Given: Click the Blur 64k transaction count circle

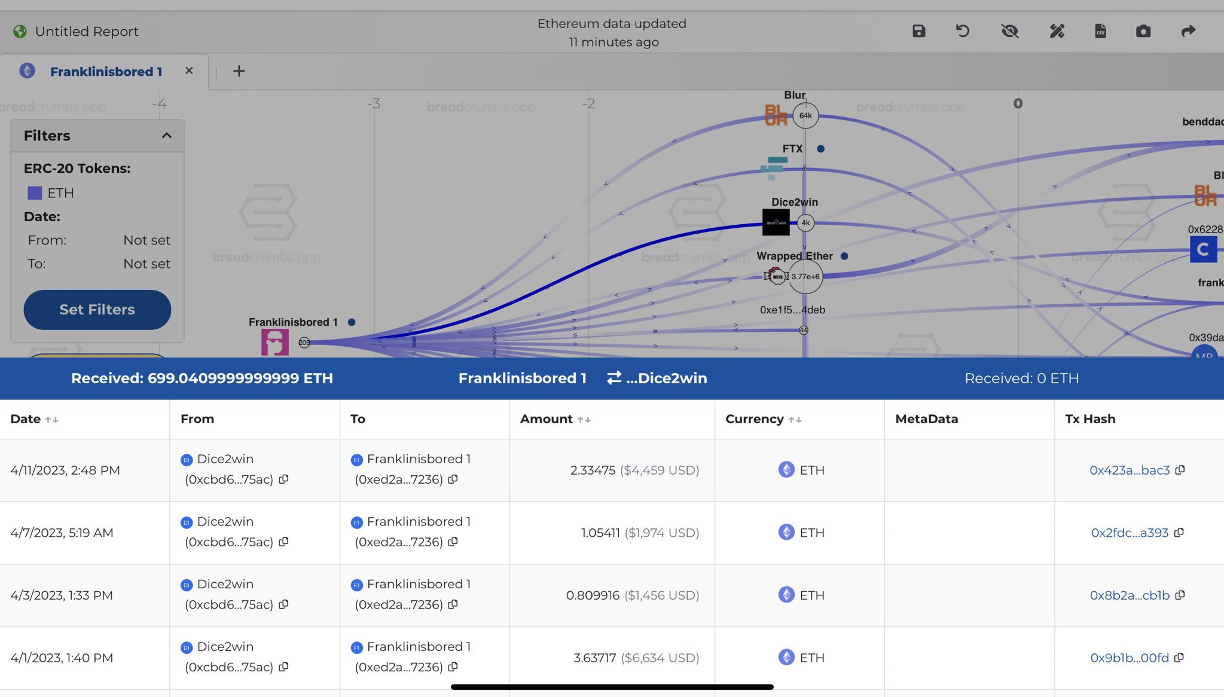Looking at the screenshot, I should [805, 115].
